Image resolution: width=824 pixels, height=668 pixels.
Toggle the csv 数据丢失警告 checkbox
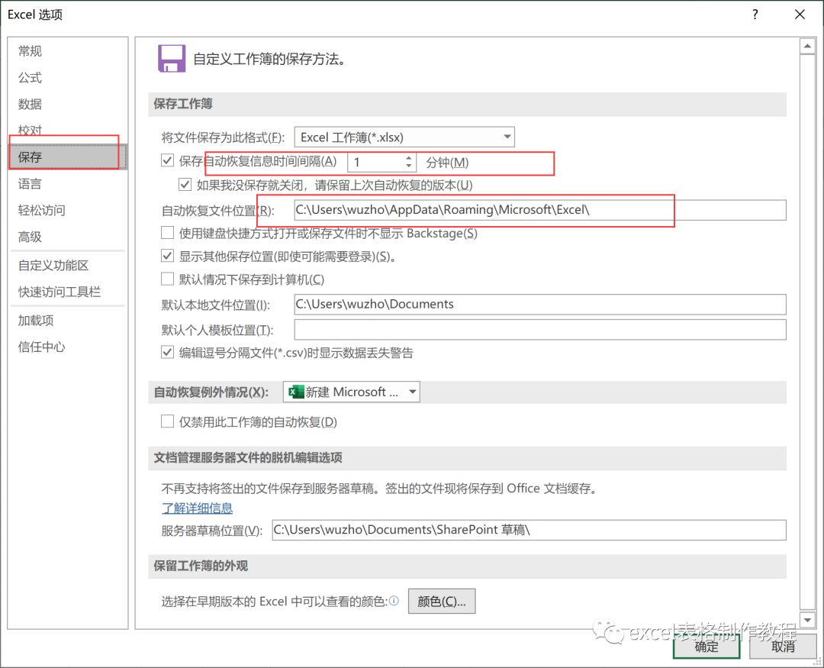point(168,352)
